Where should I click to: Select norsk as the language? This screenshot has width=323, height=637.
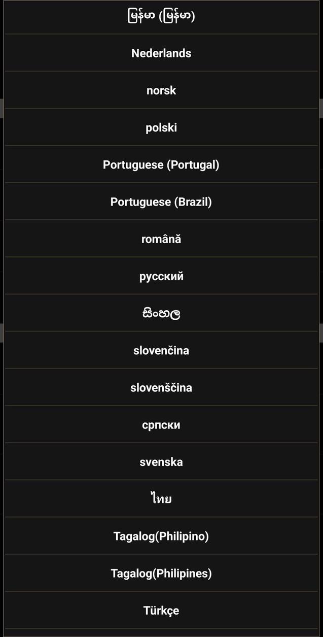[x=161, y=90]
